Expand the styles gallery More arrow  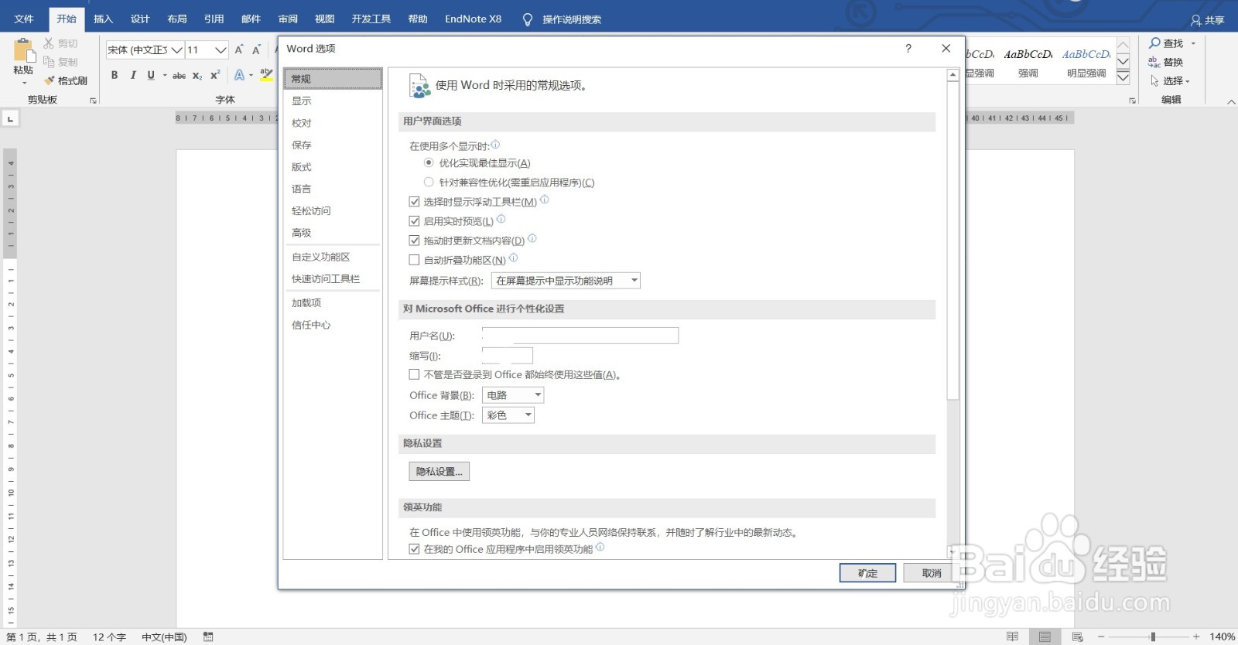tap(1123, 77)
